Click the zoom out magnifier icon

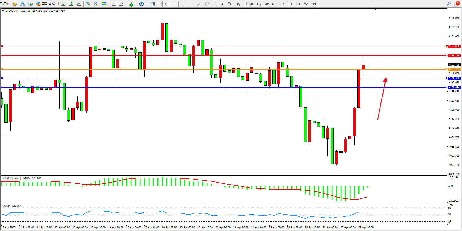(96, 4)
